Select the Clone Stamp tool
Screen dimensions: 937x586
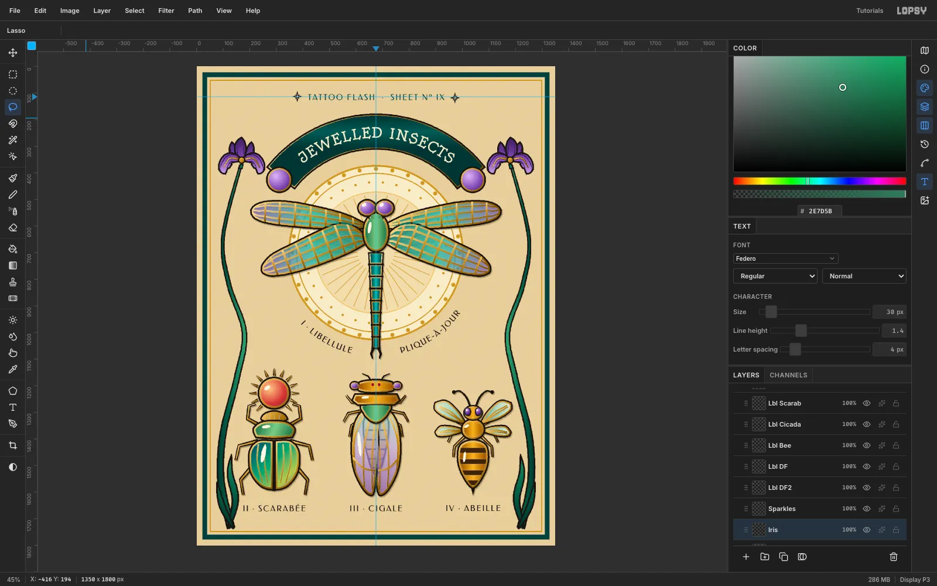(x=13, y=282)
